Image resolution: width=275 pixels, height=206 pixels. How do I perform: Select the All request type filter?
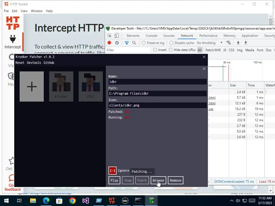click(x=200, y=50)
